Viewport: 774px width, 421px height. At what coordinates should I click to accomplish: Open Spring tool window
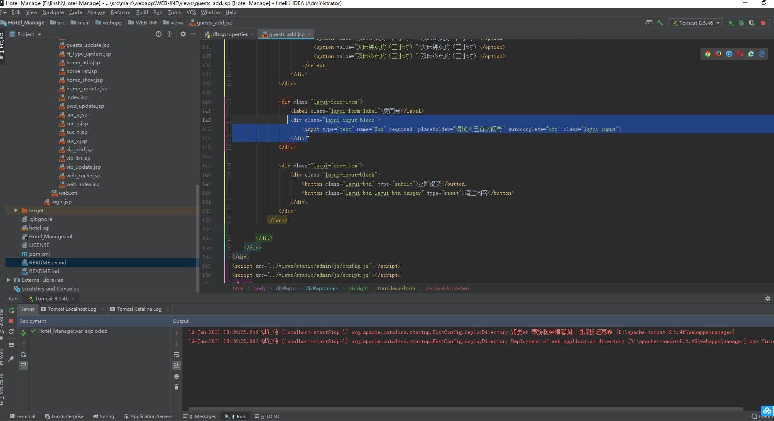(104, 416)
